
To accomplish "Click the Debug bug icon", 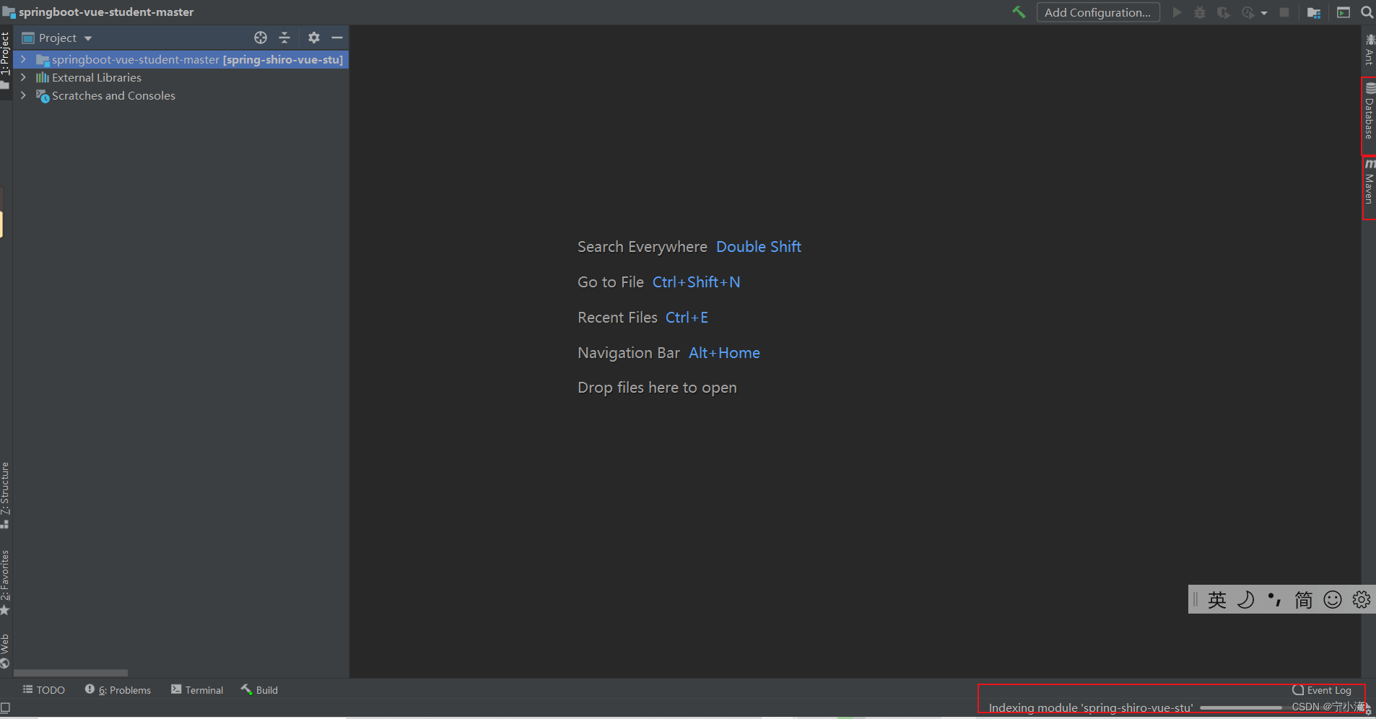I will [x=1200, y=12].
